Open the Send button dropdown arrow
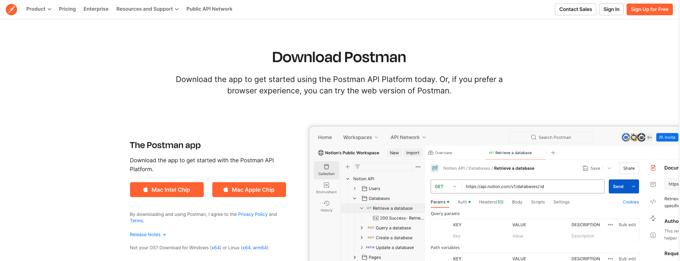 click(633, 186)
